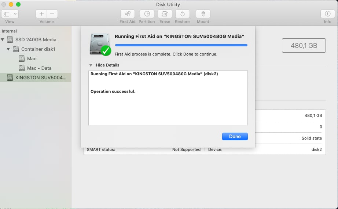The width and height of the screenshot is (338, 209).
Task: Select the Erase toolbar icon
Action: click(x=165, y=14)
